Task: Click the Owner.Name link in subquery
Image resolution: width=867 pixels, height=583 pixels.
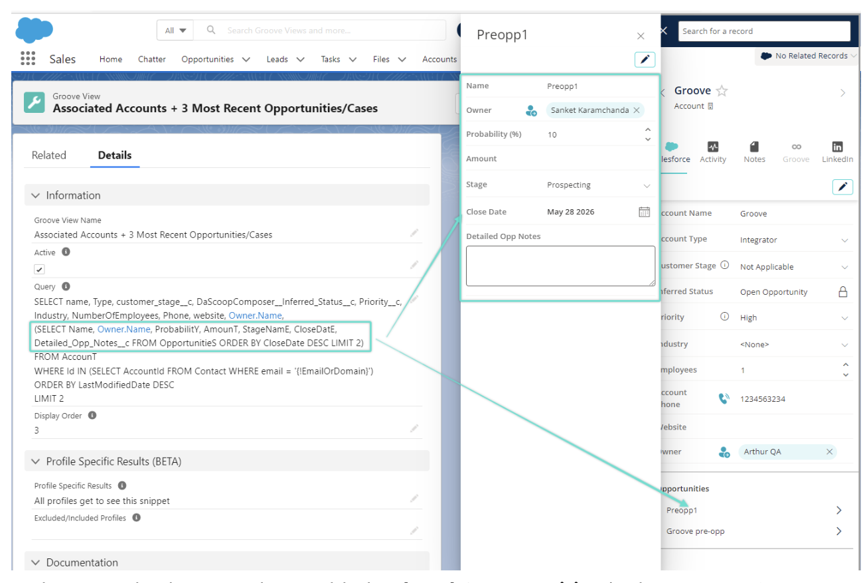Action: click(124, 329)
